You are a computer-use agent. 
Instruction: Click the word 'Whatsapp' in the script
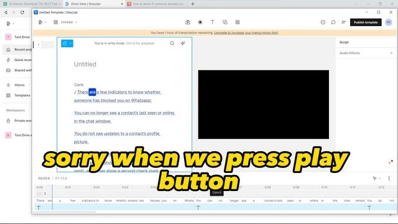coord(141,101)
